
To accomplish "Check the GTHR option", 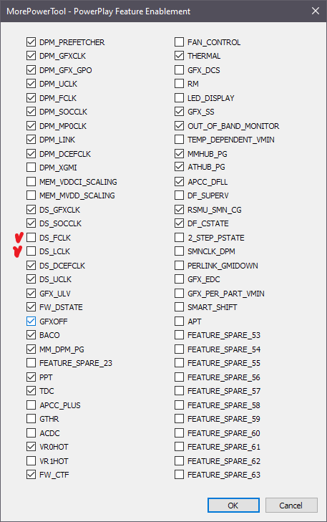I will [31, 419].
